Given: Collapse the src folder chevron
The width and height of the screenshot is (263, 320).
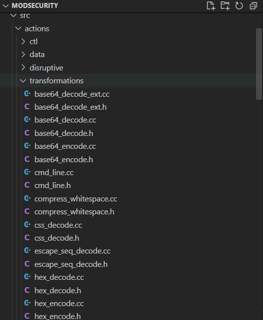Looking at the screenshot, I should [13, 15].
